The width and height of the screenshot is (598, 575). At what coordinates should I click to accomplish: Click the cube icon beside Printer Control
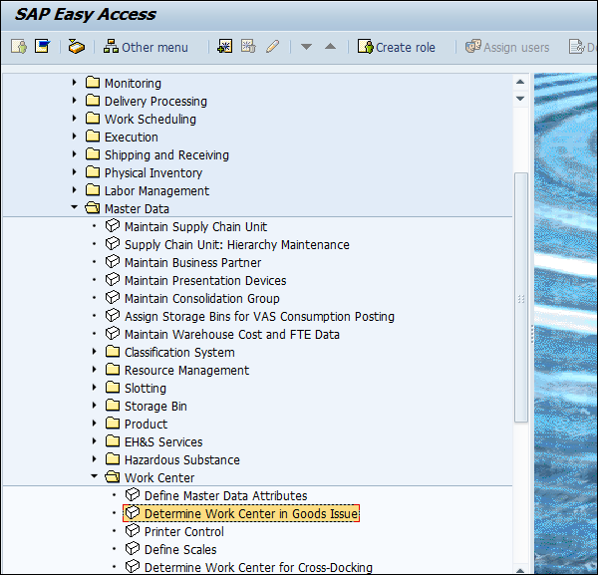133,531
